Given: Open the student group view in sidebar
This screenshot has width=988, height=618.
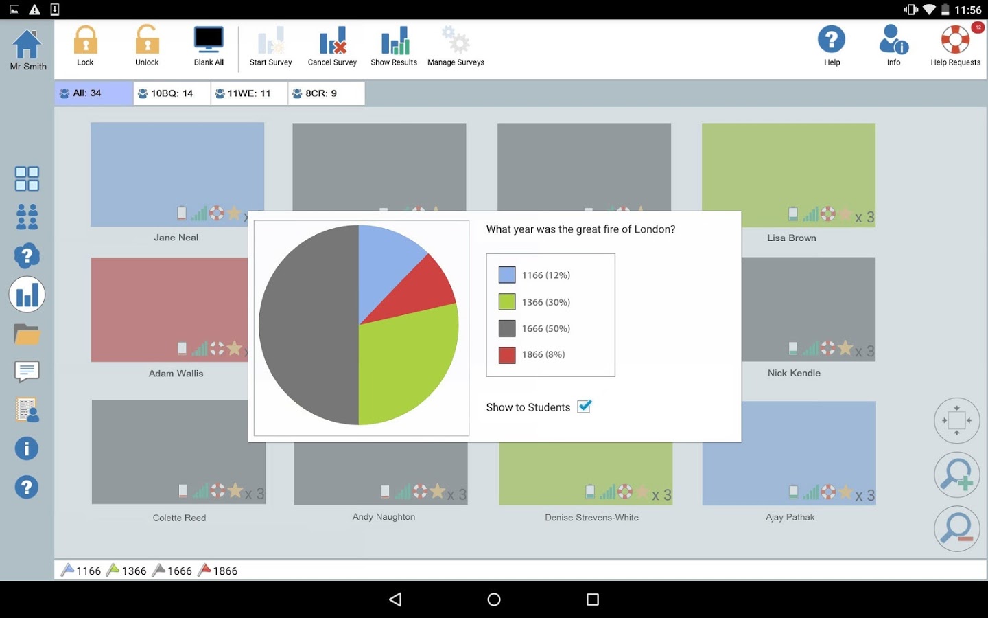Looking at the screenshot, I should pyautogui.click(x=27, y=217).
